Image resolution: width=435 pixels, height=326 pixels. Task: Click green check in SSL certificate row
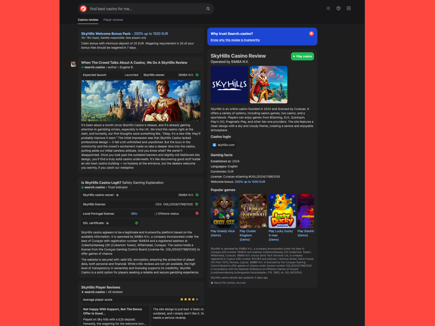point(136,223)
